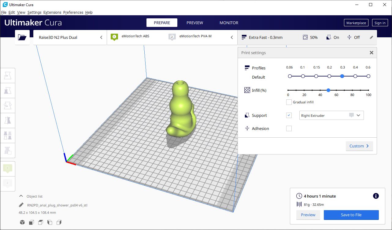Click the infill 50% icon in the settings bar
392x230 pixels.
305,37
